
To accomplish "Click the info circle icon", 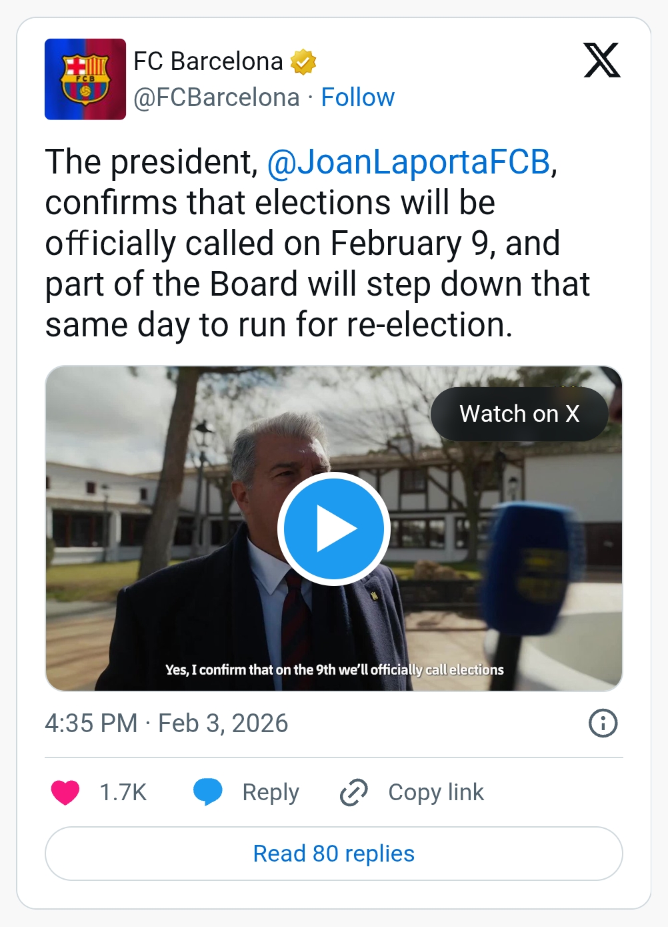I will point(603,723).
